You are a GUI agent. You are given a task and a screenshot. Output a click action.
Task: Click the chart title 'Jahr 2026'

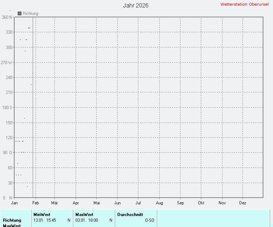[x=136, y=5]
